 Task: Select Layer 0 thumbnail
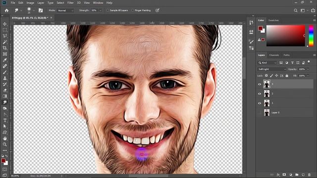pyautogui.click(x=266, y=113)
